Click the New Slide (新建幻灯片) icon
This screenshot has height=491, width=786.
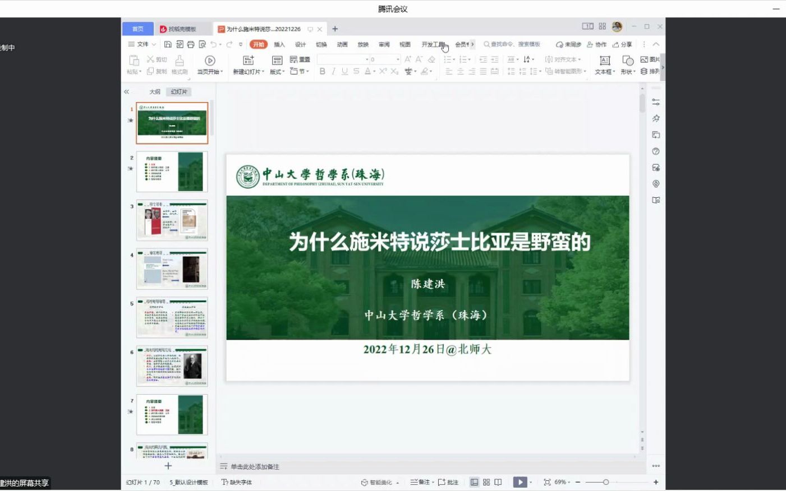click(x=249, y=60)
